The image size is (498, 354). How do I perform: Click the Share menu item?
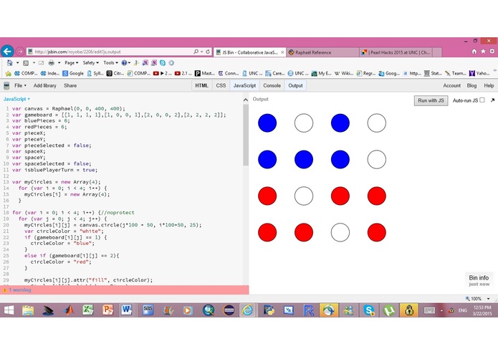click(70, 85)
